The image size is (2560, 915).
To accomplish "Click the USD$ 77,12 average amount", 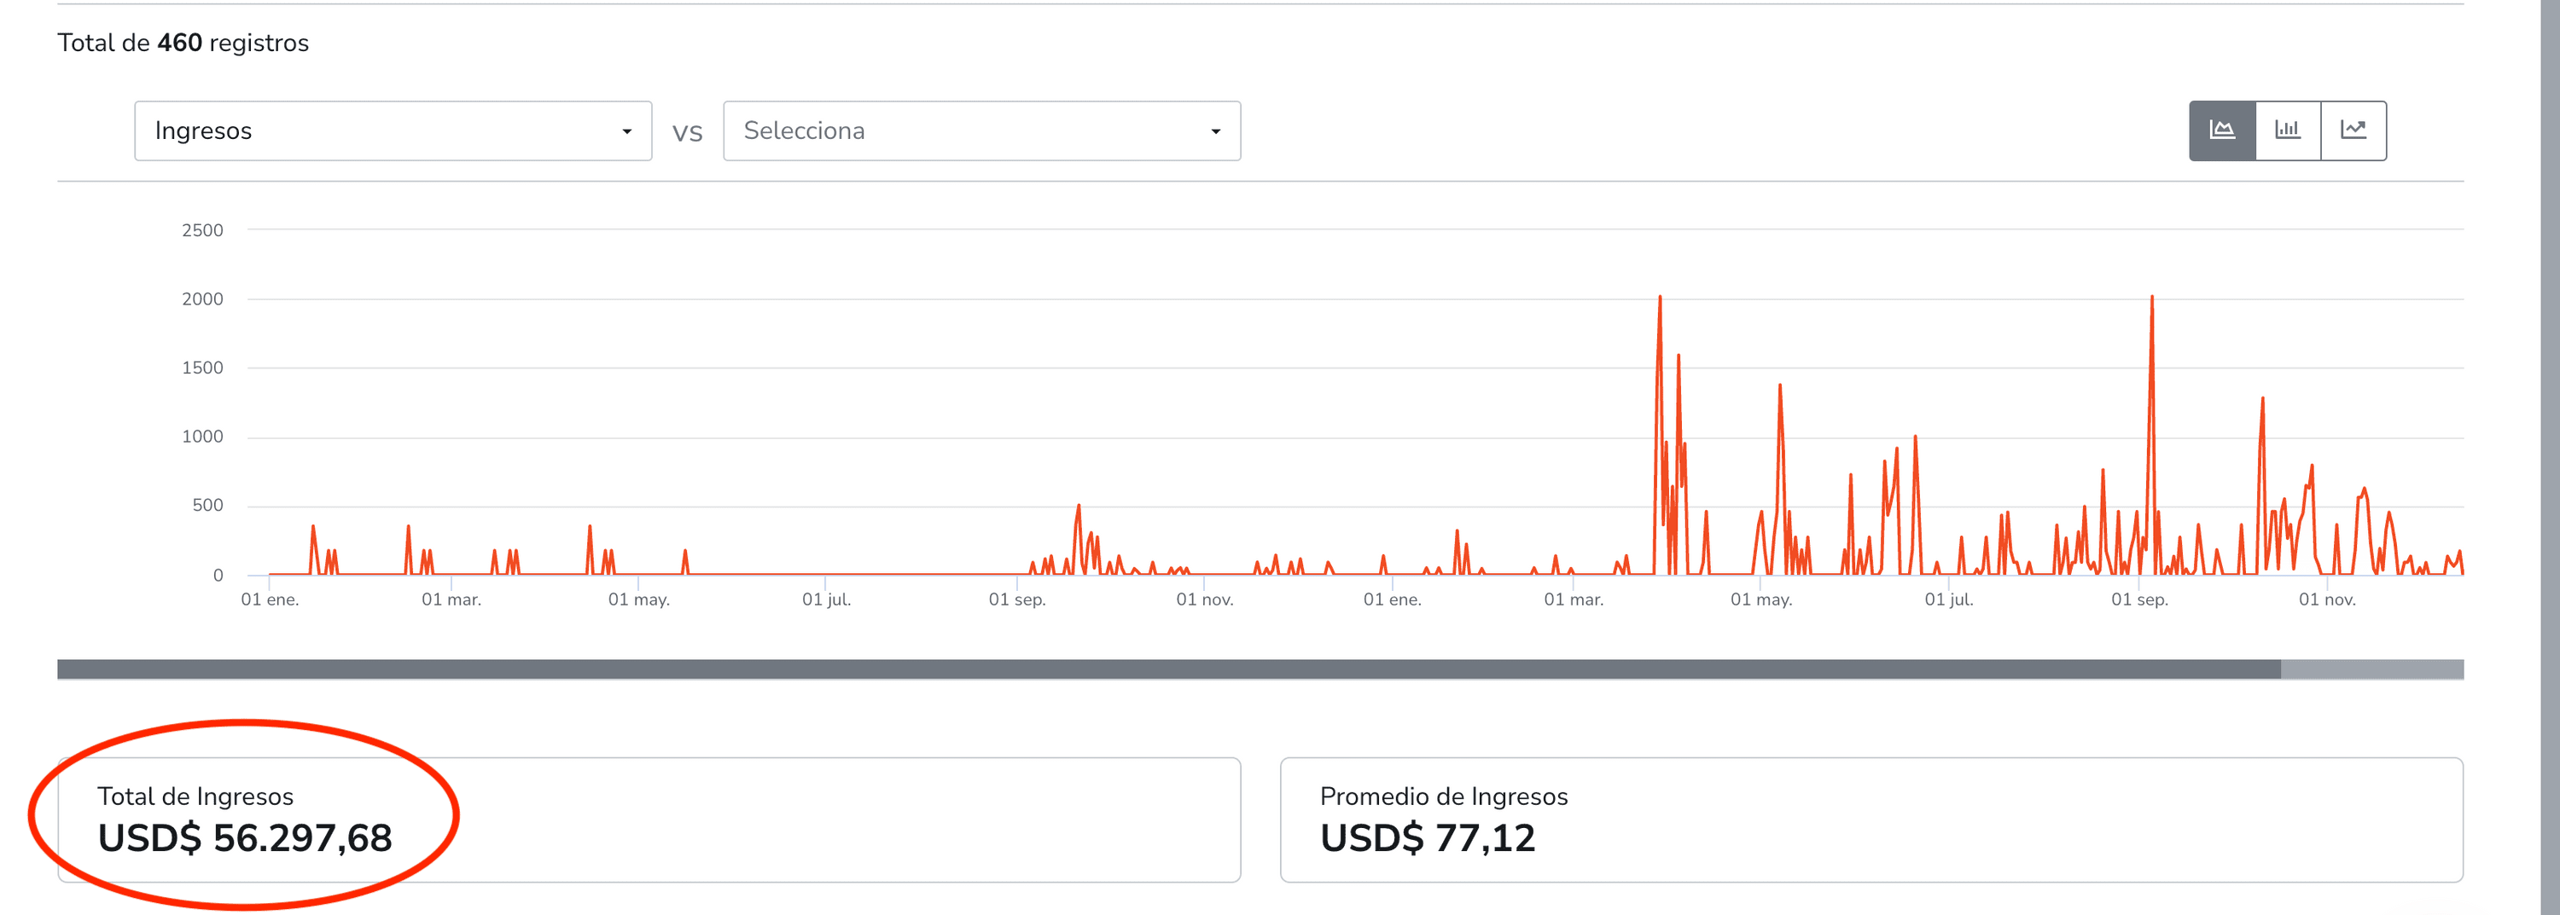I will (x=1427, y=838).
